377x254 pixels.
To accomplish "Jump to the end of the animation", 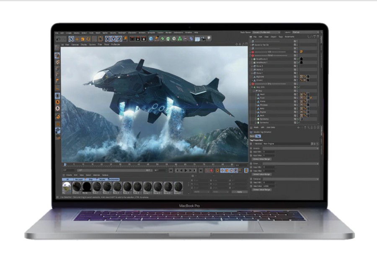I will 201,170.
